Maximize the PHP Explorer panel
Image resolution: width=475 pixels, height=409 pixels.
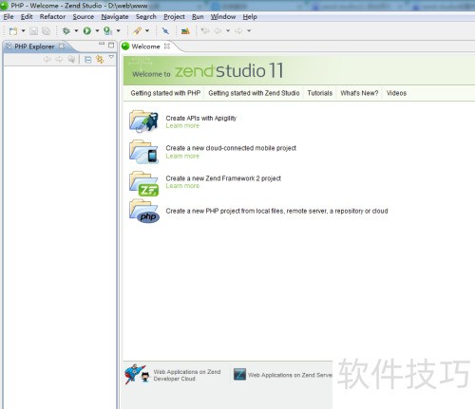[111, 46]
